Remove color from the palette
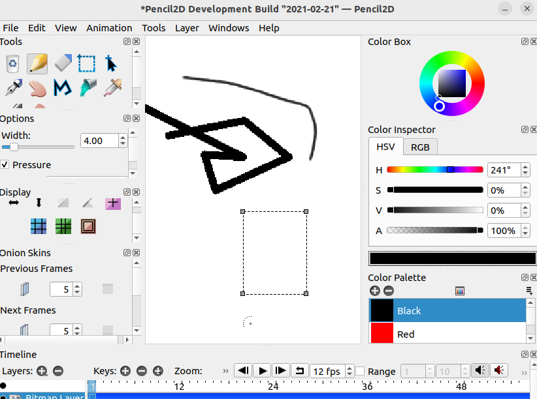 (388, 291)
